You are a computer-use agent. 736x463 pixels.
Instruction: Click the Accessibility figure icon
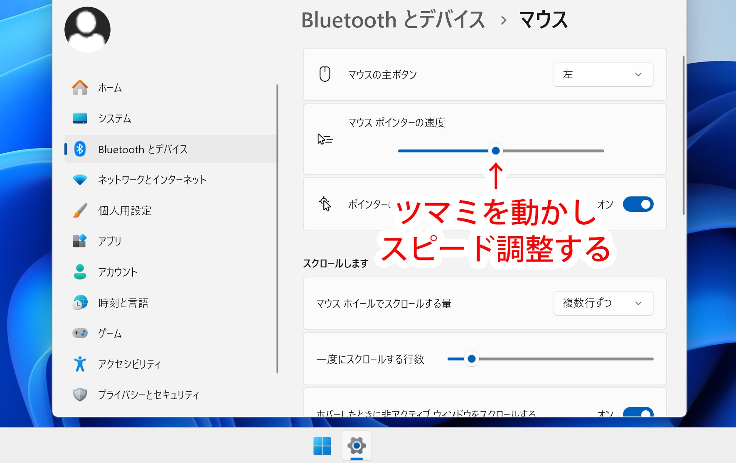(x=80, y=364)
